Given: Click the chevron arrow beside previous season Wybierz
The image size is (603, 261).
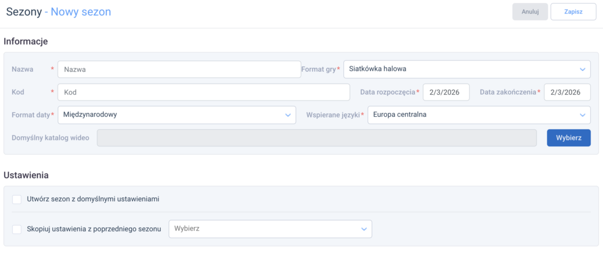Looking at the screenshot, I should coord(363,229).
